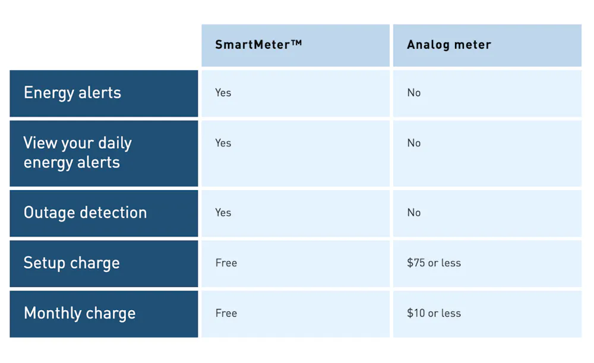Click Free in SmartMeter Monthly charge cell
594x363 pixels.
click(x=226, y=313)
